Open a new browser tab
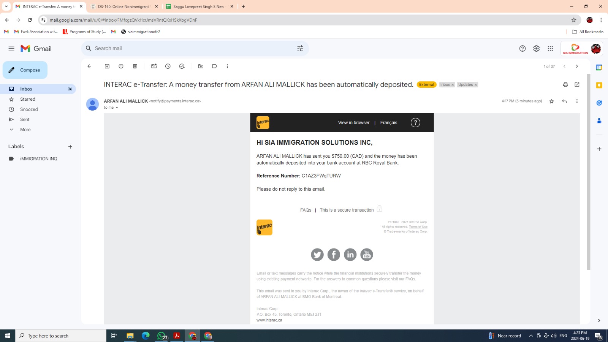The height and width of the screenshot is (342, 608). pyautogui.click(x=243, y=6)
